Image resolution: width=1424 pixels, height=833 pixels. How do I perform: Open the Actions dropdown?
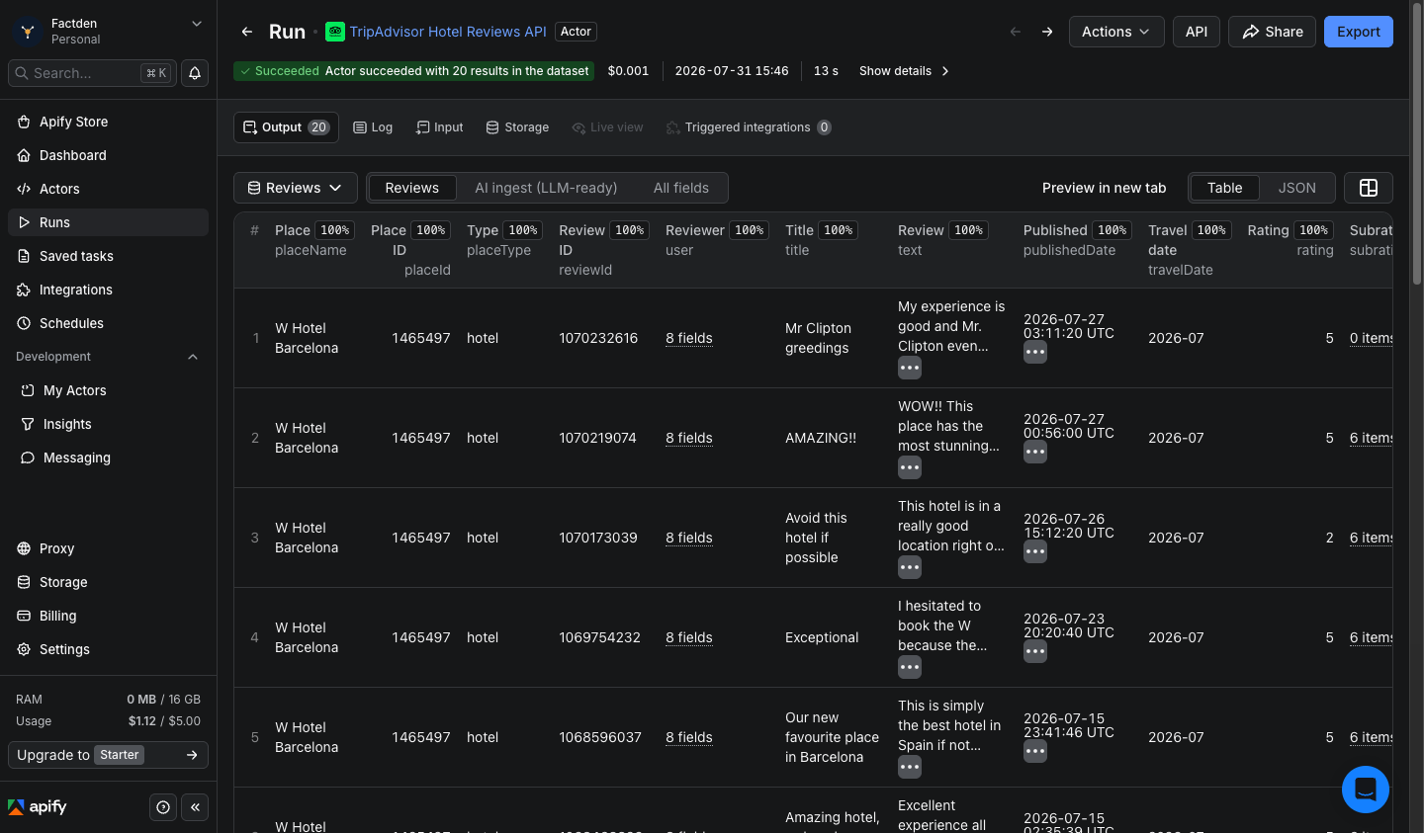click(1116, 32)
